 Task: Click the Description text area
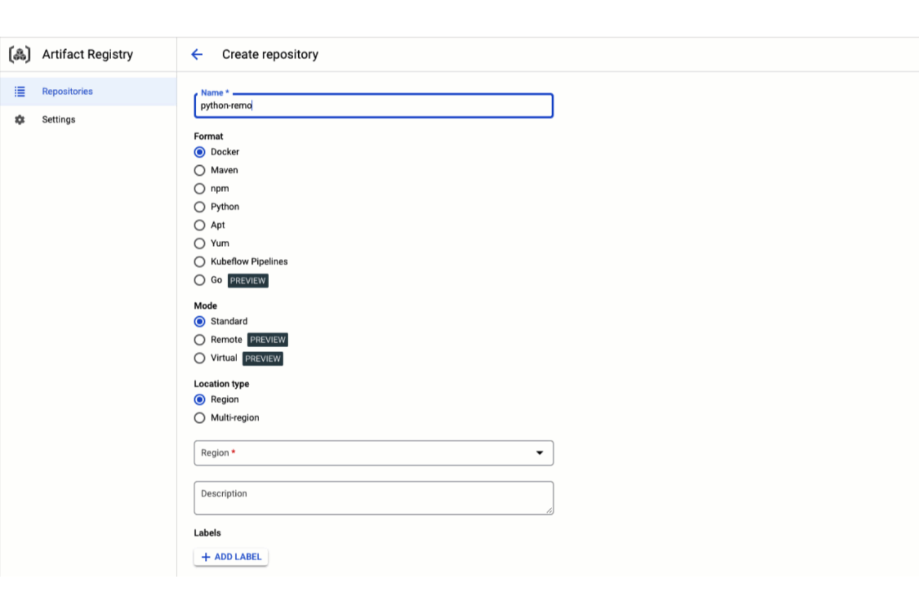click(x=373, y=498)
